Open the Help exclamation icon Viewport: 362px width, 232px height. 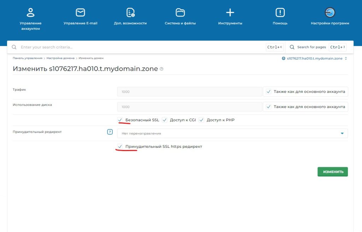coord(280,13)
